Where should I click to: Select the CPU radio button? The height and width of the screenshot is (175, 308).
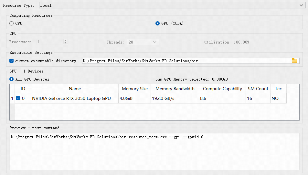point(12,24)
